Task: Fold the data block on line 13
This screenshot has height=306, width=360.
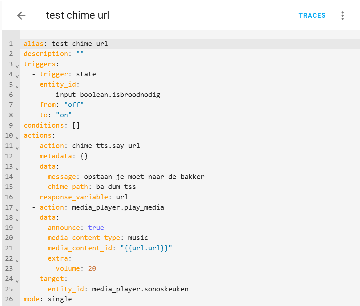Action: pos(17,169)
